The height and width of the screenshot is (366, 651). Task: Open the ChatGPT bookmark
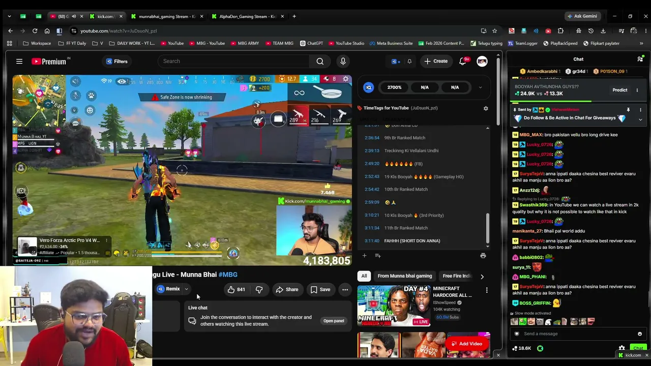(311, 44)
